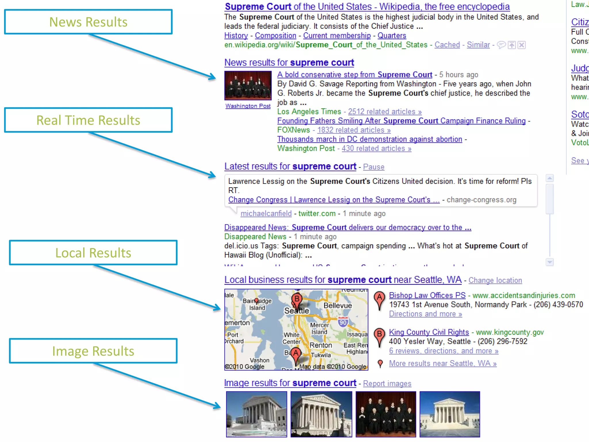
Task: Open third image showing the justices
Action: [x=386, y=414]
